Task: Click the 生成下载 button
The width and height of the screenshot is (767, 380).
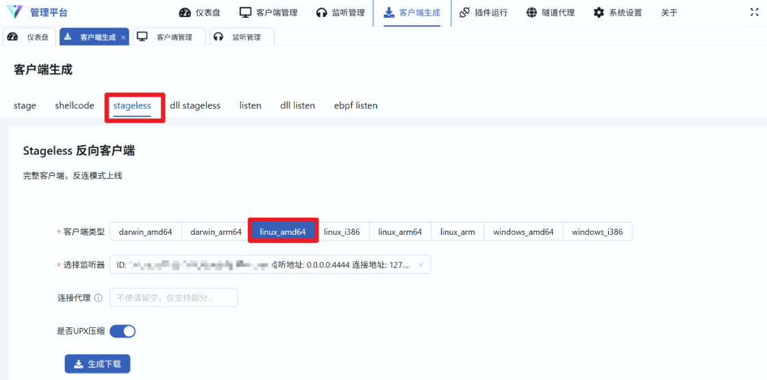Action: [x=97, y=364]
